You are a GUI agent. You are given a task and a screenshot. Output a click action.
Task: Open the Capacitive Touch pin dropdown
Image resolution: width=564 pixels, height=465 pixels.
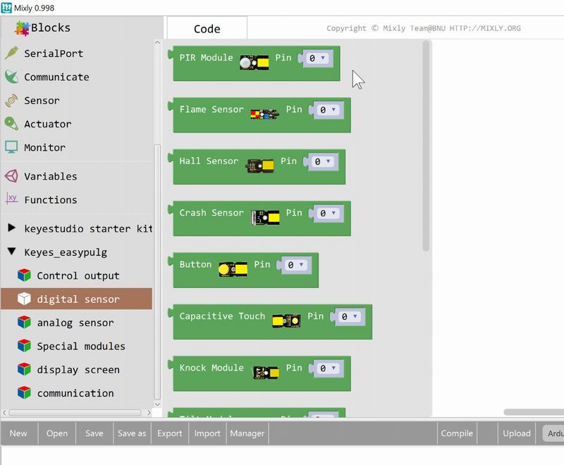tap(349, 316)
